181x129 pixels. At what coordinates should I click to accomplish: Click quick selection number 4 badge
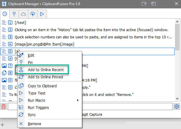click(10, 44)
